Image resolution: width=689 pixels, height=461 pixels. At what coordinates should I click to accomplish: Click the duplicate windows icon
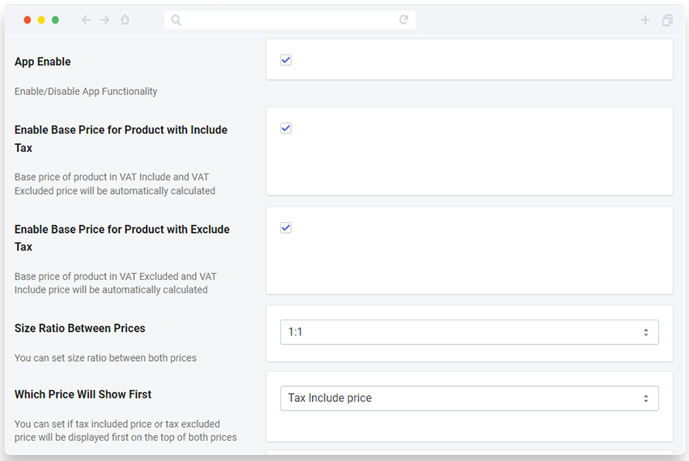(x=667, y=20)
